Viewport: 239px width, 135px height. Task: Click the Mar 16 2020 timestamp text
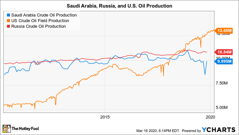[158, 131]
